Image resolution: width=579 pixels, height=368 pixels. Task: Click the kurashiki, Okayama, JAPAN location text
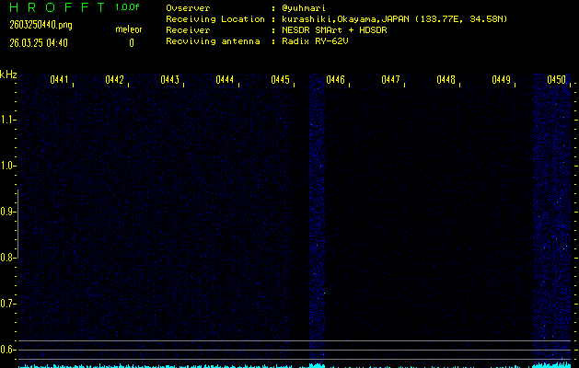(x=394, y=19)
